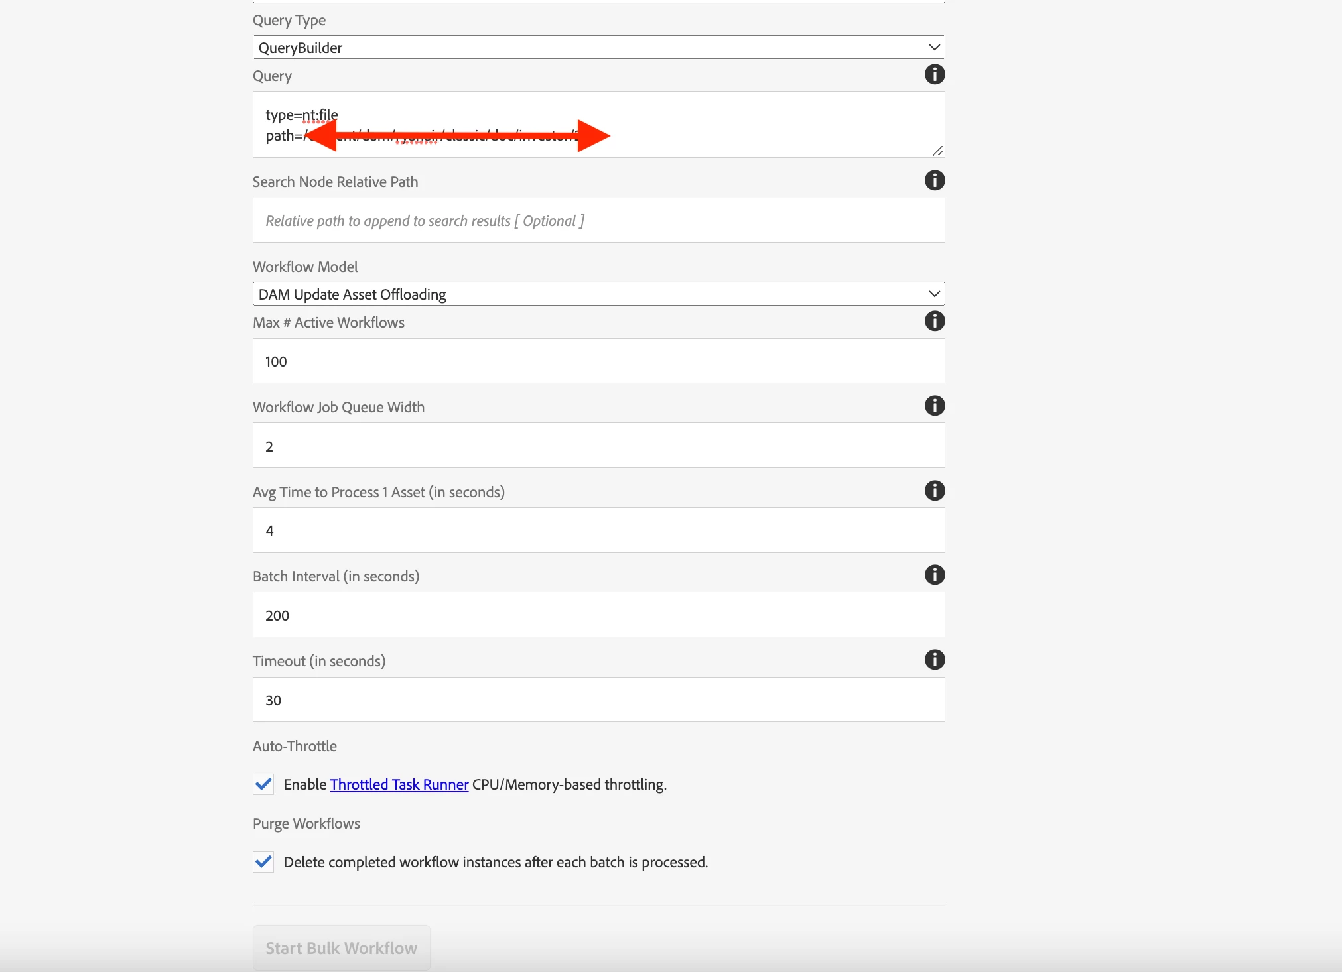
Task: Uncheck Delete completed workflow instances option
Action: pos(263,862)
